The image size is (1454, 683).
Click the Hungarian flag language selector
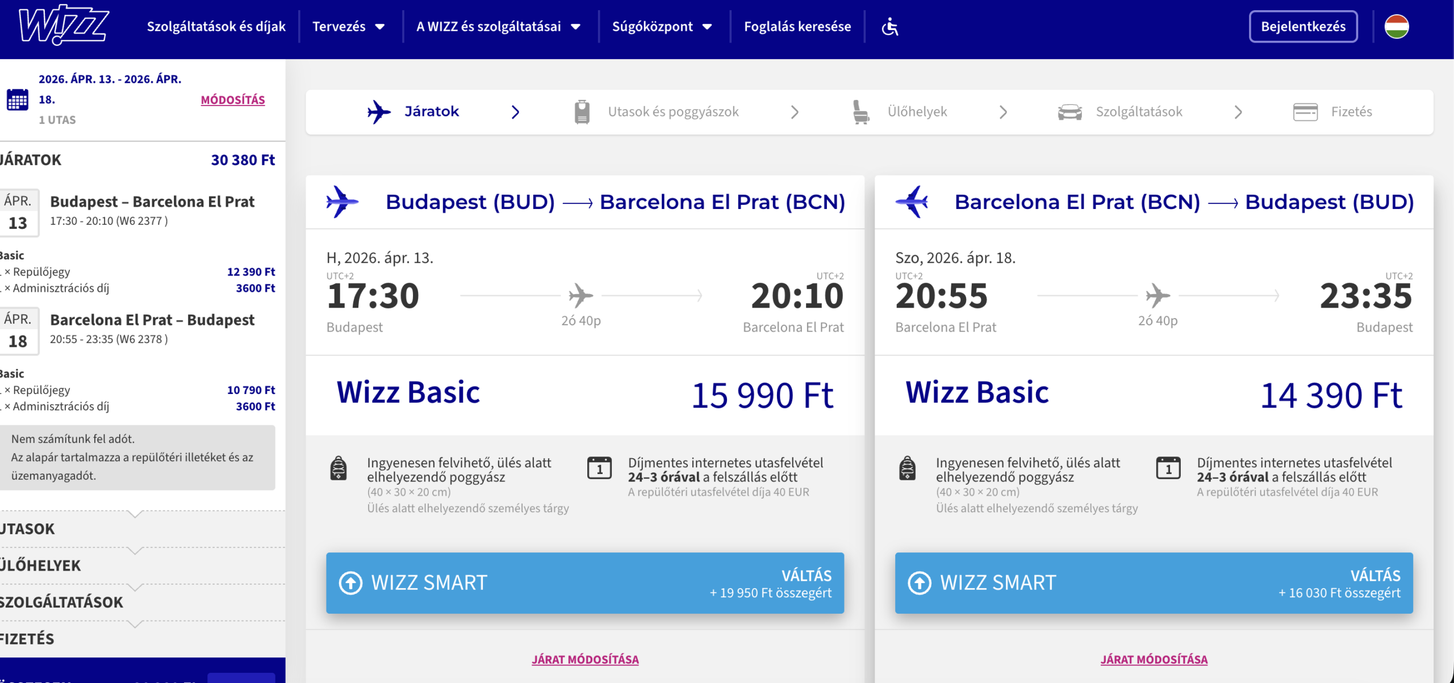(1396, 27)
